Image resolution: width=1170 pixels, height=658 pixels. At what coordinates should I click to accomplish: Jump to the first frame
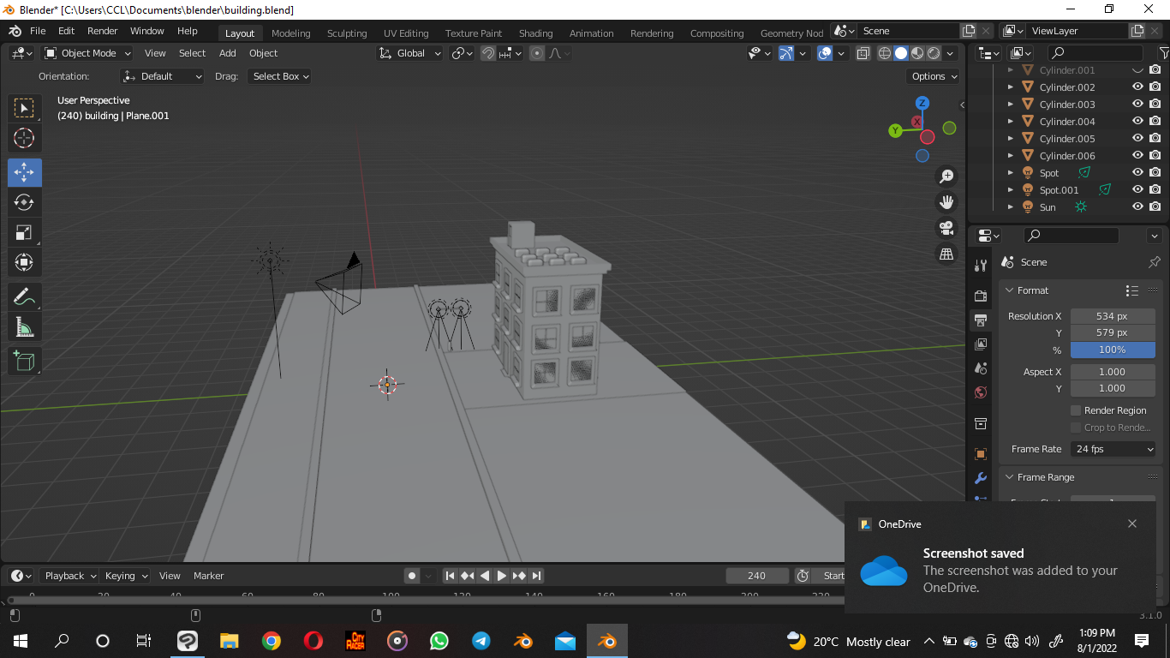click(450, 576)
